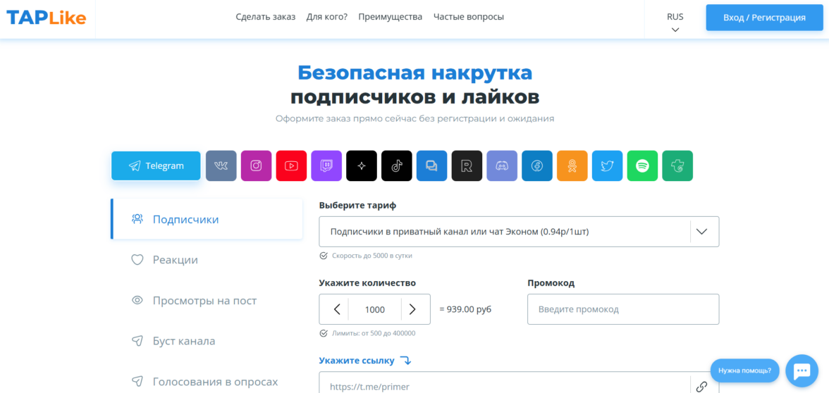
Task: Click the Безопасная накрутка heading
Action: click(x=414, y=73)
